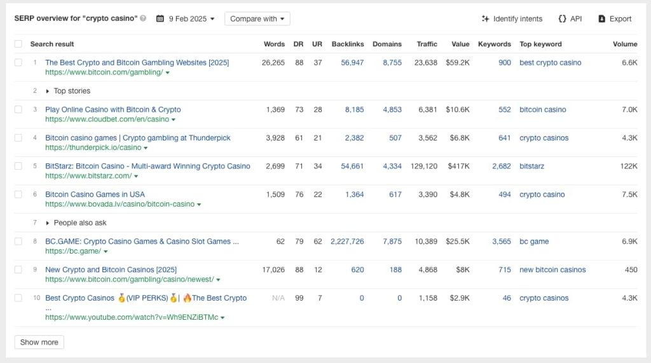The height and width of the screenshot is (363, 651).
Task: Open Bitcoin Casino Games in USA result
Action: click(x=95, y=195)
